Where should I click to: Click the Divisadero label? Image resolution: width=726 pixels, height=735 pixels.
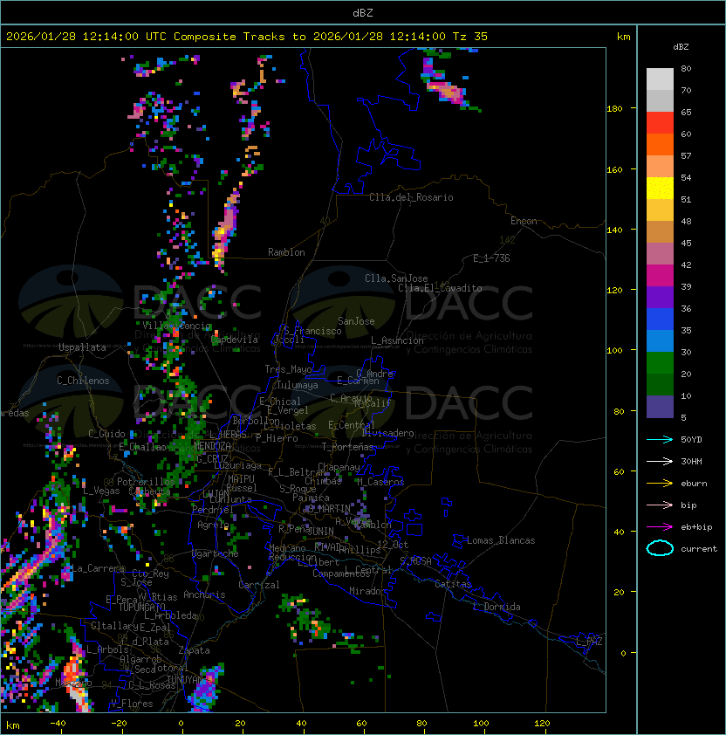tap(388, 433)
